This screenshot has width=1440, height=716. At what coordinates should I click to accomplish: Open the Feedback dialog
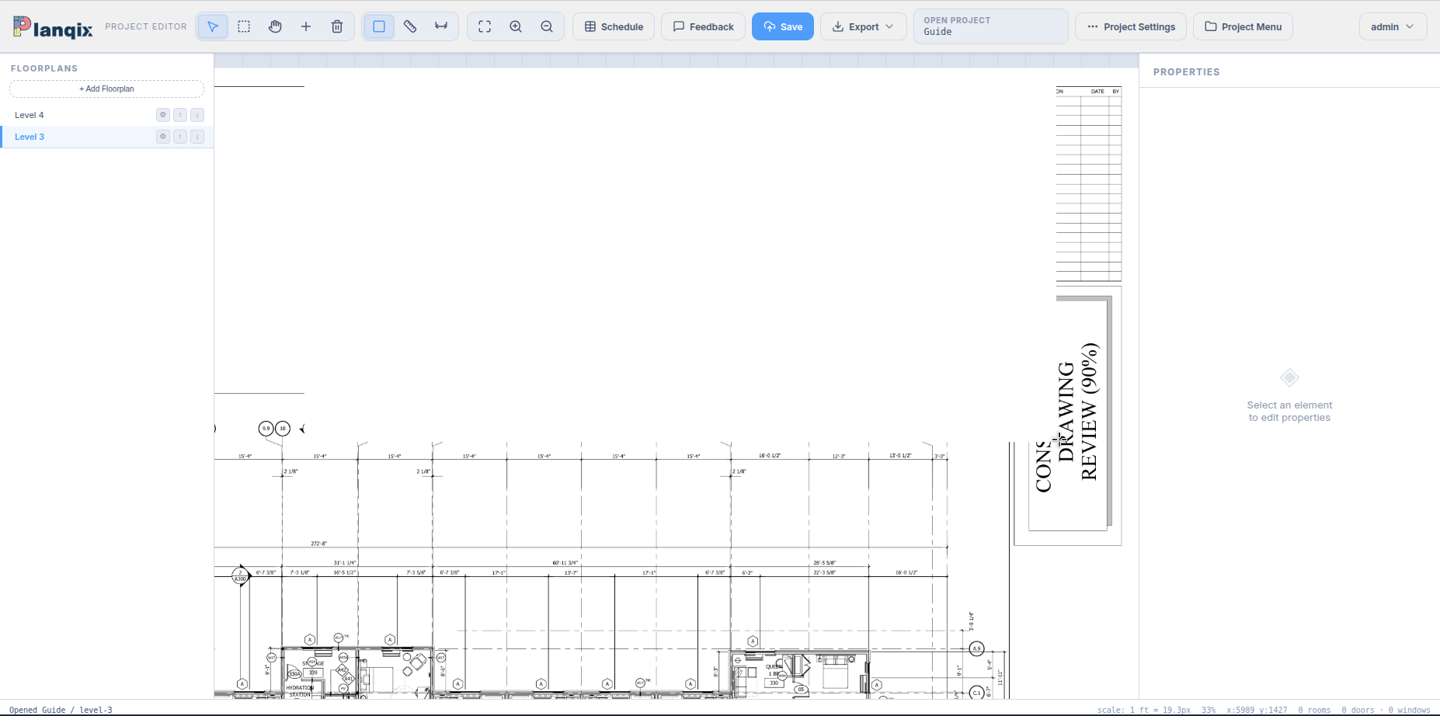pyautogui.click(x=703, y=26)
